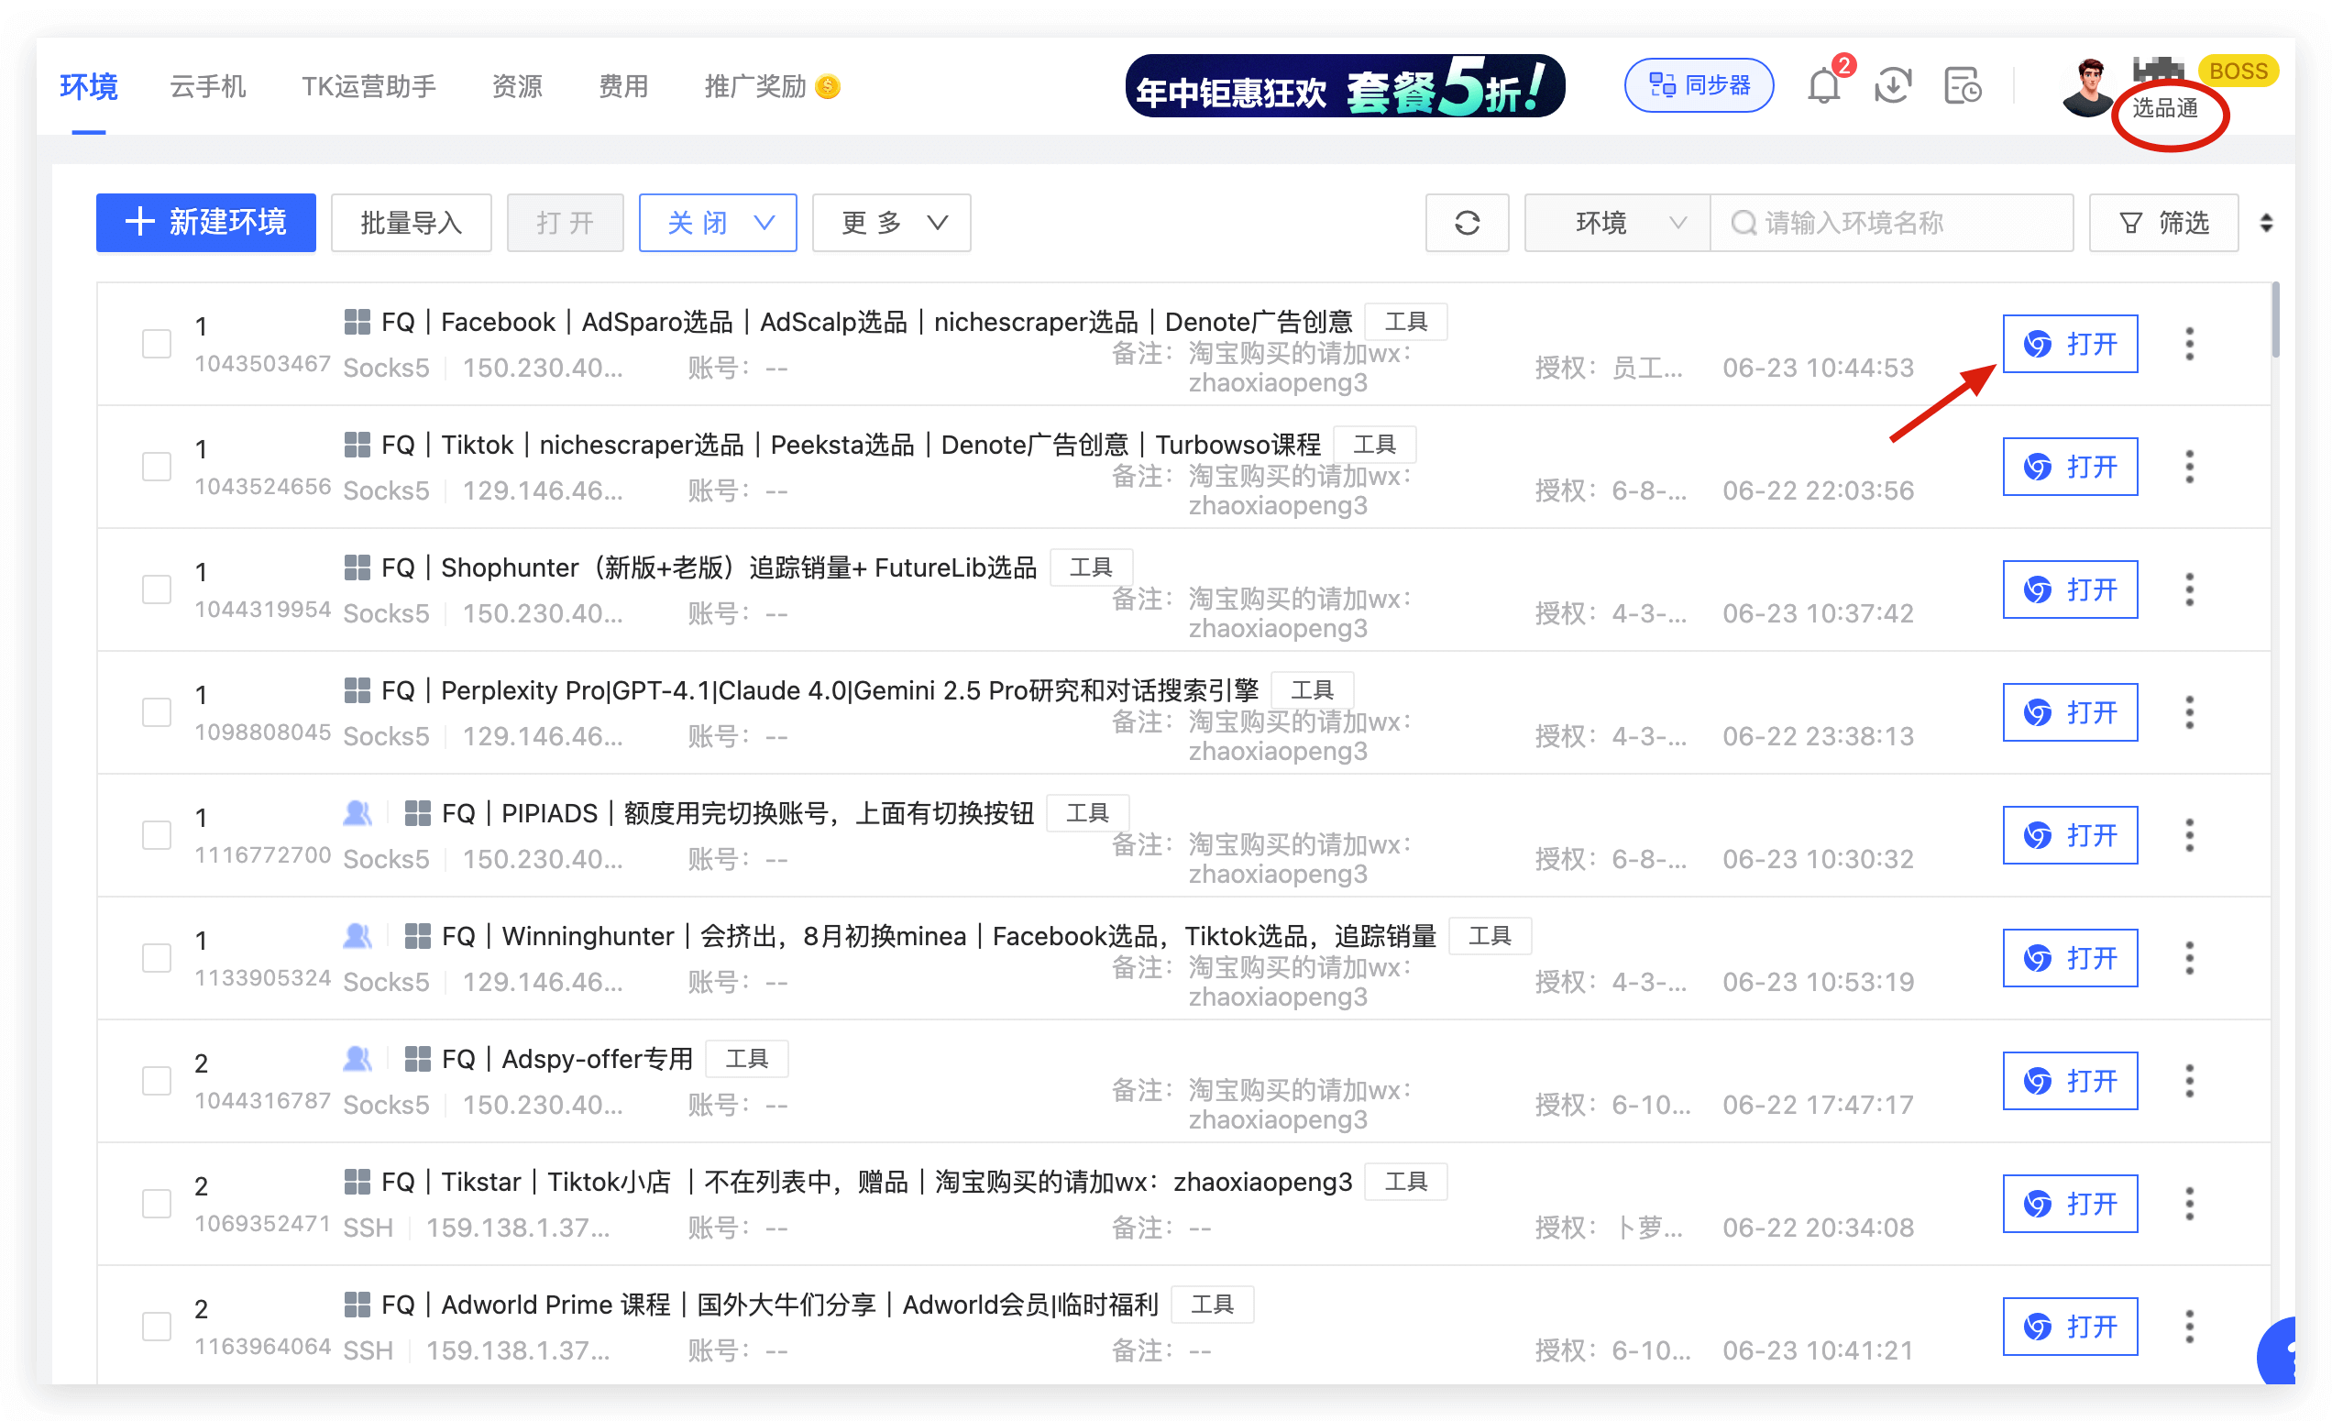Click the sort arrows beside Filter
2332x1421 pixels.
[x=2266, y=224]
